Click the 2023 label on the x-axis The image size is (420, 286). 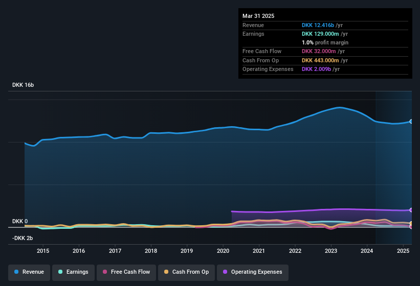(x=331, y=251)
